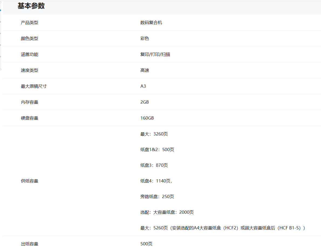Image resolution: width=321 pixels, height=251 pixels.
Task: Click the 速度类型 row label
Action: [29, 70]
